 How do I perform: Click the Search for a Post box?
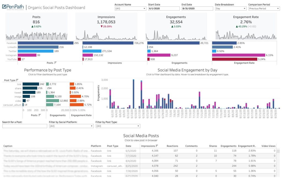tap(24, 126)
